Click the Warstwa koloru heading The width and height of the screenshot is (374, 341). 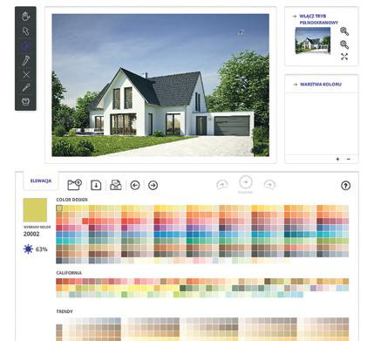[321, 85]
